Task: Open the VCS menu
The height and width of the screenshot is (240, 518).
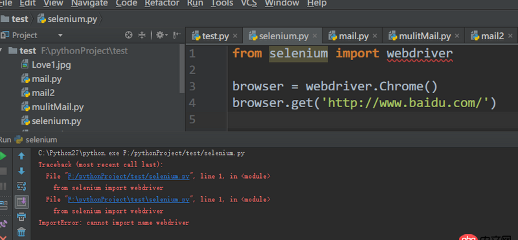Action: click(249, 3)
